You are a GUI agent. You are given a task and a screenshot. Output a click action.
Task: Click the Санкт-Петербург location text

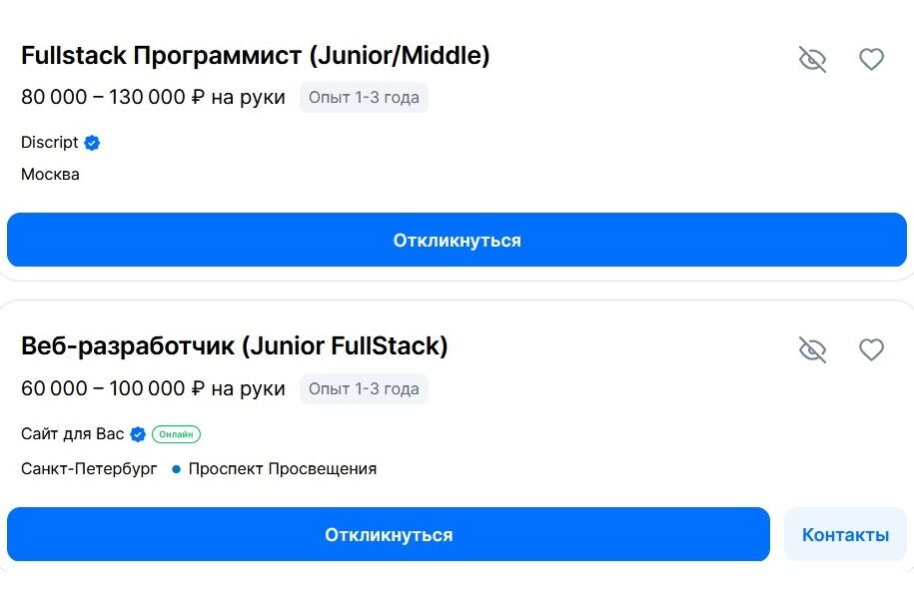tap(89, 468)
